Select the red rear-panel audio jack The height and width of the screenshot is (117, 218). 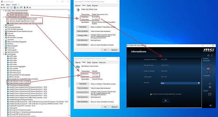click(208, 69)
